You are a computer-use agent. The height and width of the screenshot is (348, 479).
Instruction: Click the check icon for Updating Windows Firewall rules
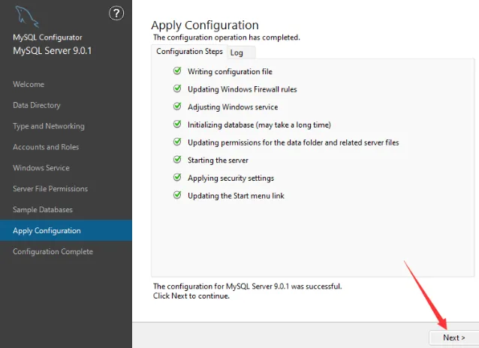tap(177, 88)
